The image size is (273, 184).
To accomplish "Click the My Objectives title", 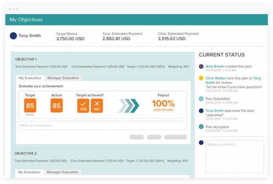I will click(26, 20).
